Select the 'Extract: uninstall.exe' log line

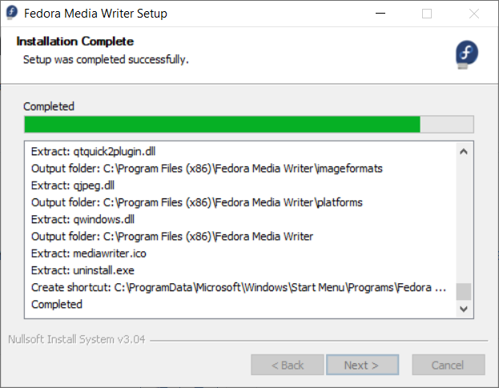[82, 270]
